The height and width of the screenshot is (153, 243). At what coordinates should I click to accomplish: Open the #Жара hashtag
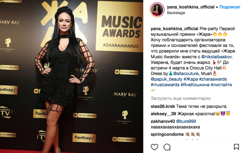(x=191, y=79)
